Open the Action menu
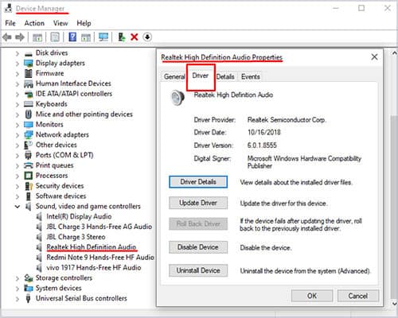Viewport: 398px width, 318px height. tap(34, 23)
